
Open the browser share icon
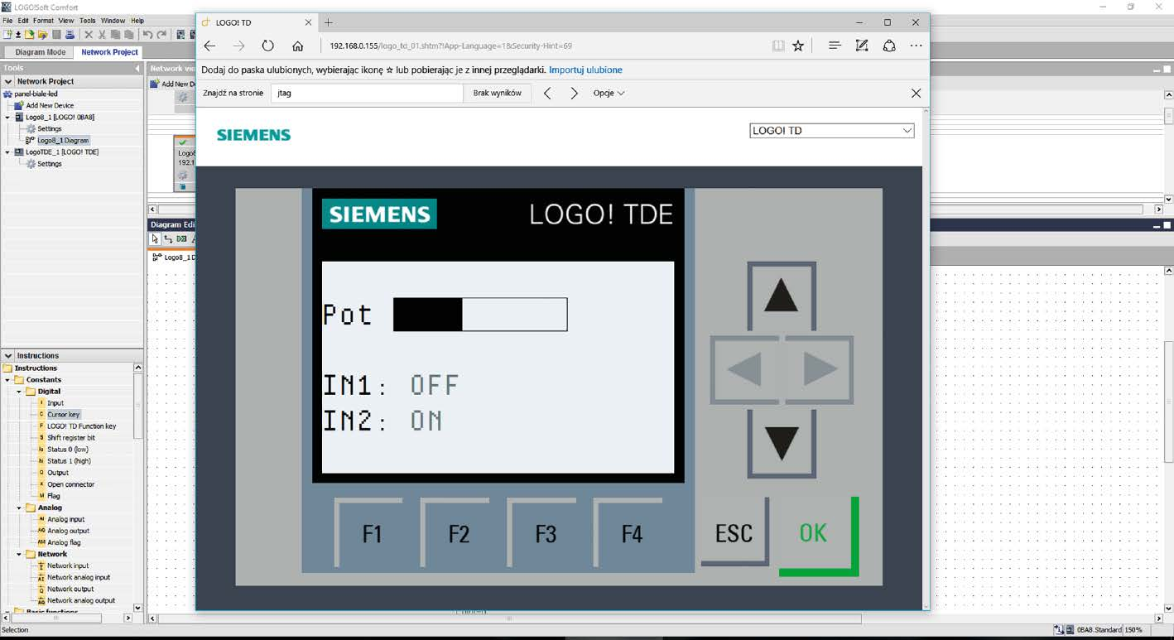pos(889,46)
